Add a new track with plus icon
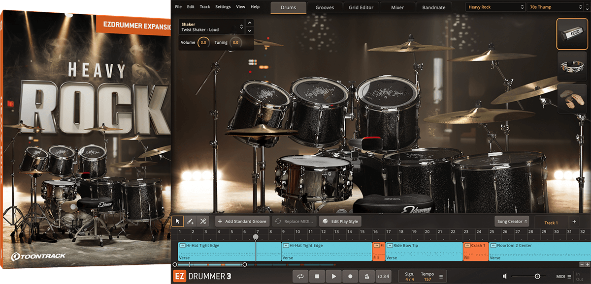The height and width of the screenshot is (284, 591). pos(574,222)
